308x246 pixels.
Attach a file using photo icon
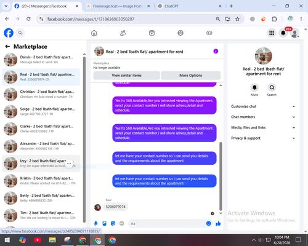tap(104, 223)
